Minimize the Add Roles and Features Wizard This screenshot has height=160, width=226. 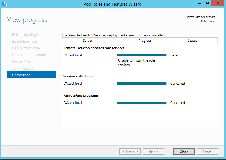coord(200,3)
